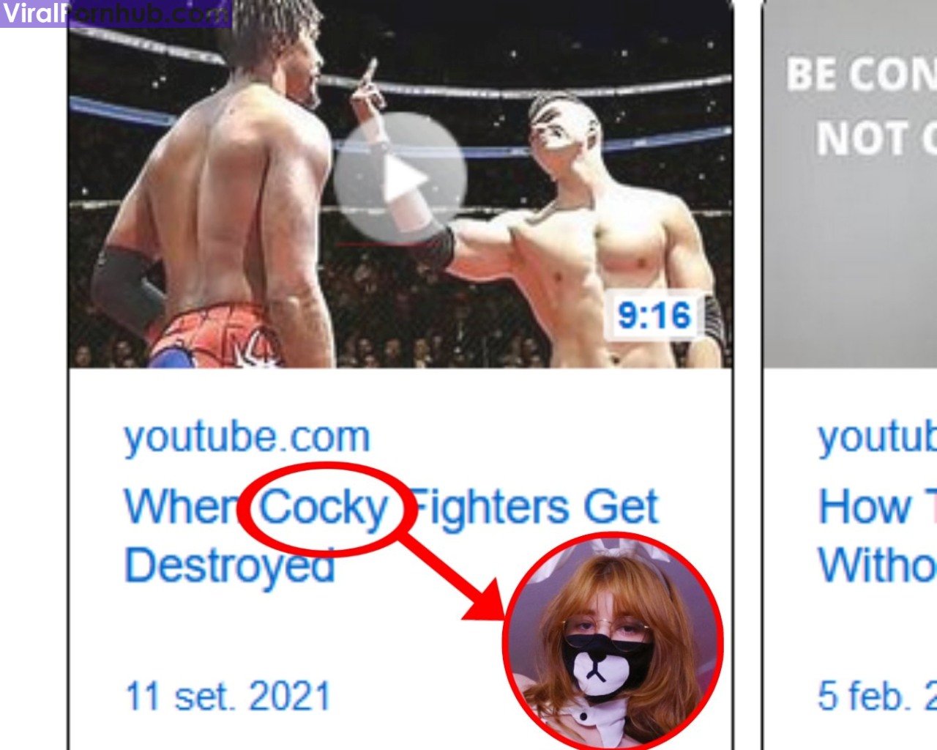Click the '5 feb.' date on the right card
This screenshot has height=750, width=937.
click(x=877, y=696)
